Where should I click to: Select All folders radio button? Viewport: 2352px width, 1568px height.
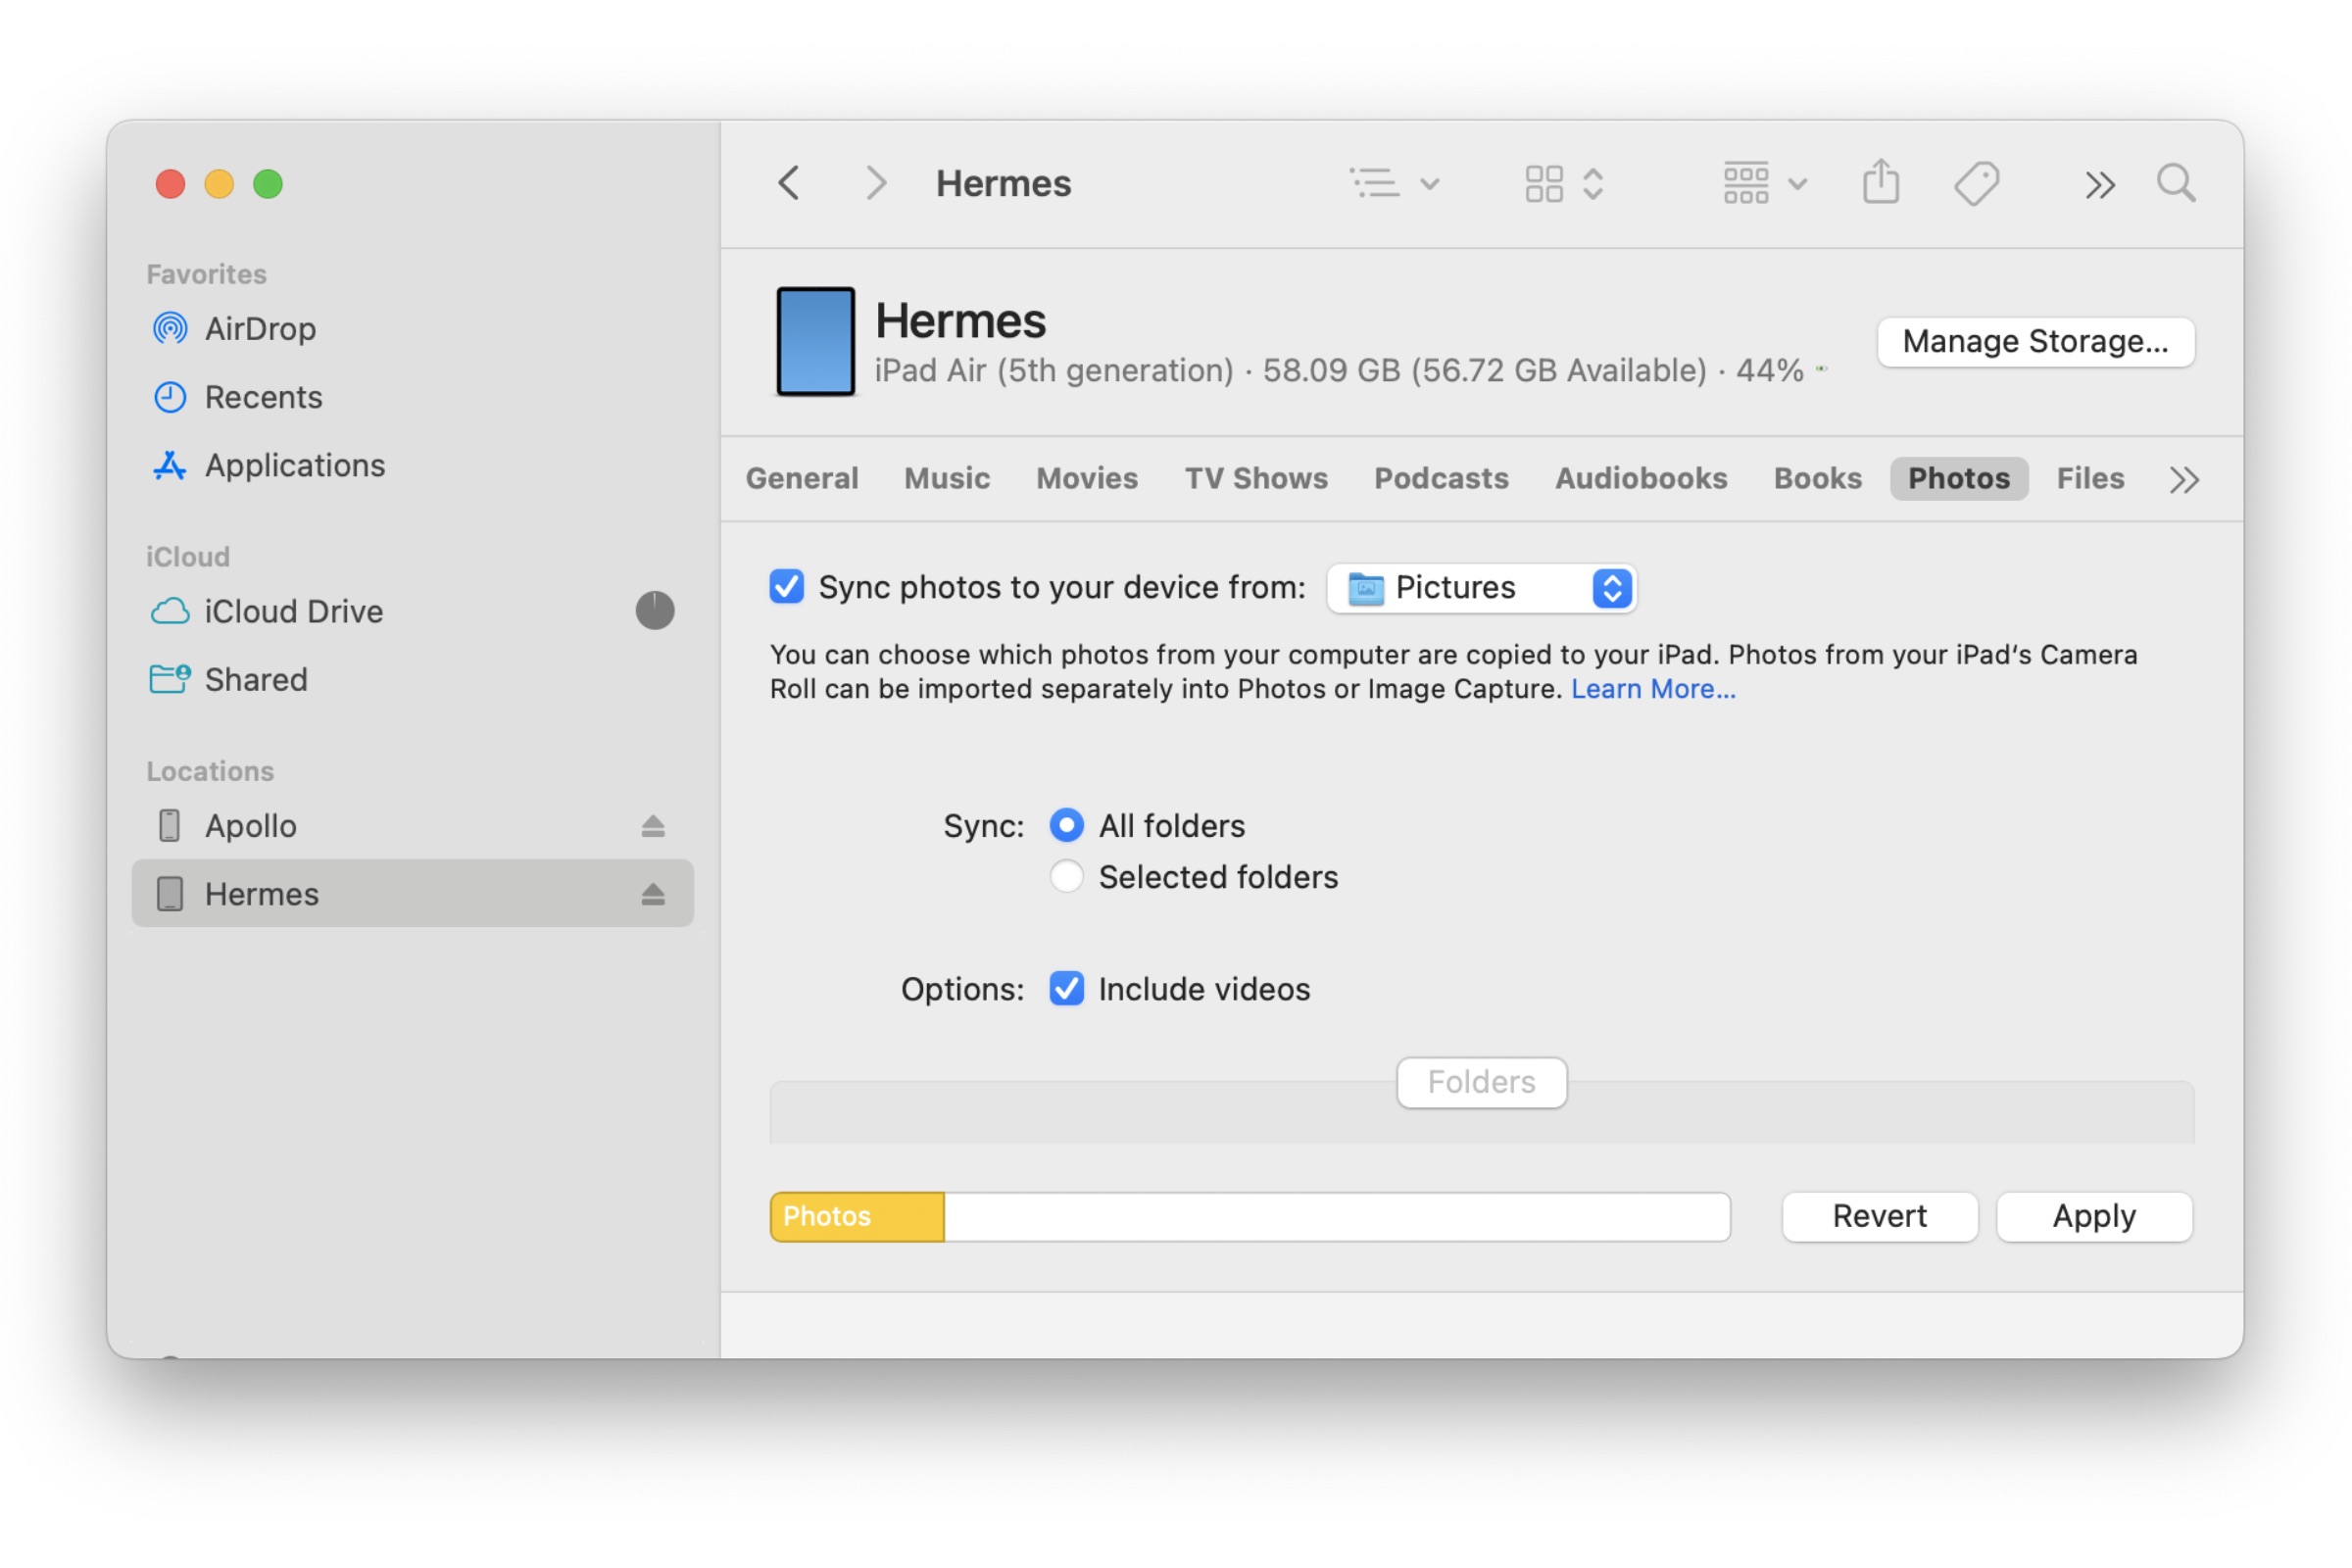[x=1067, y=825]
